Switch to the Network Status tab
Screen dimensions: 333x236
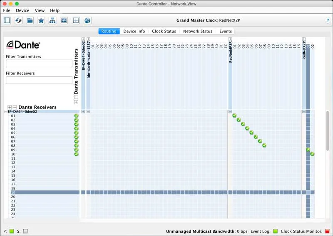[198, 31]
